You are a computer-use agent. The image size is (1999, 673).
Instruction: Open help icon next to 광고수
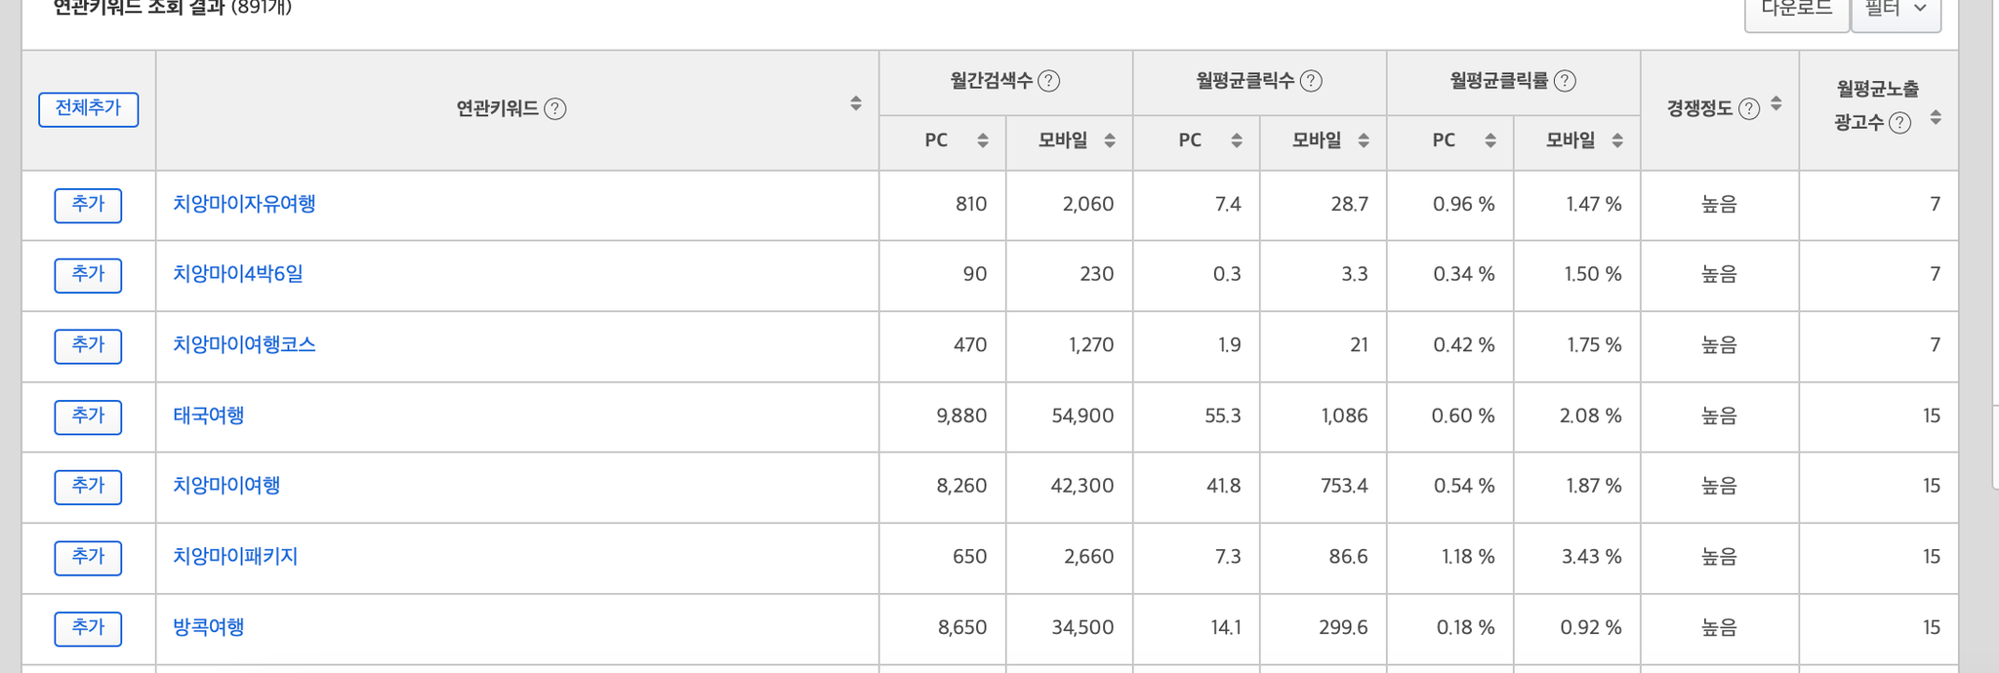click(1900, 123)
